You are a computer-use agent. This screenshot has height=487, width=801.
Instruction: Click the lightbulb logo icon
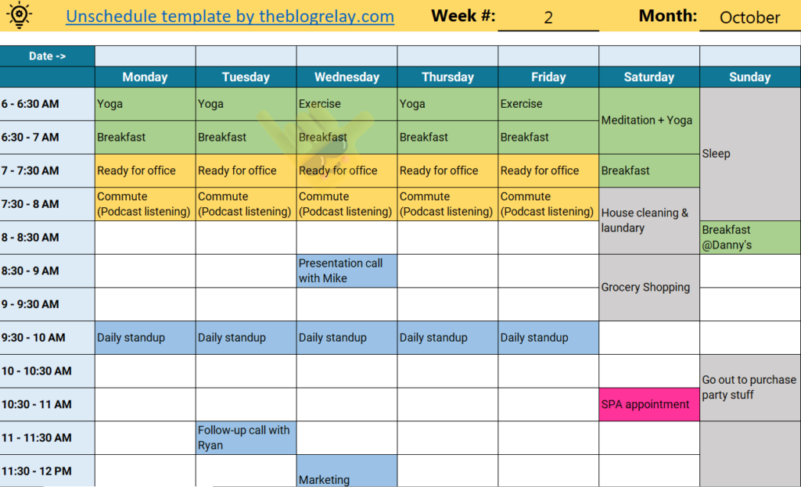click(19, 15)
